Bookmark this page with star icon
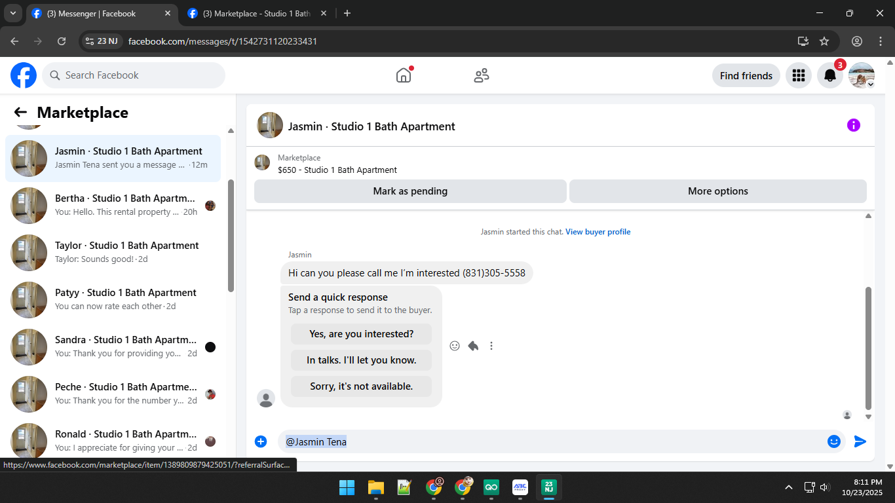This screenshot has width=895, height=503. coord(824,41)
